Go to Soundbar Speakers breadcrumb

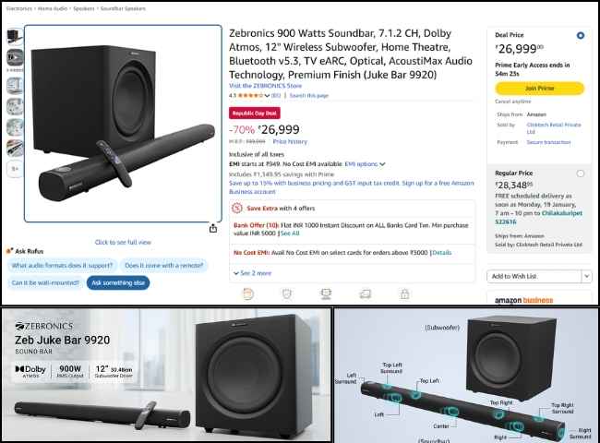[123, 8]
